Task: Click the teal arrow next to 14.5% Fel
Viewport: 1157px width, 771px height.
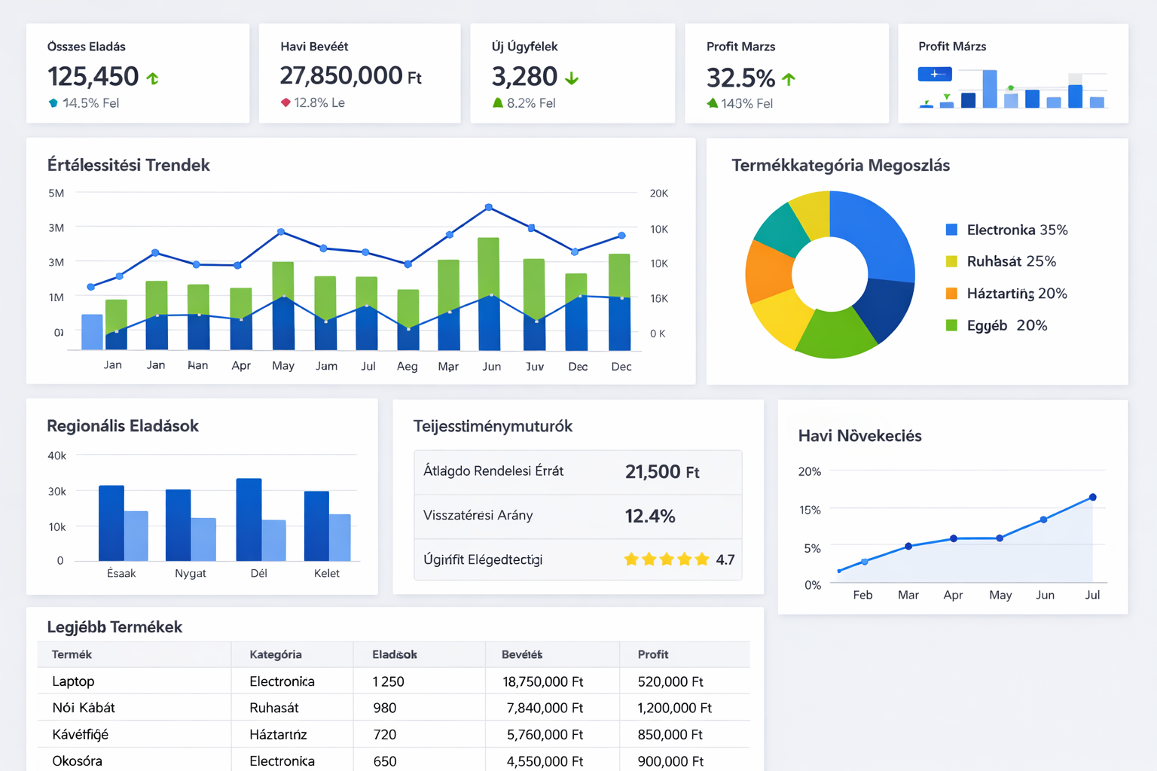Action: click(53, 103)
